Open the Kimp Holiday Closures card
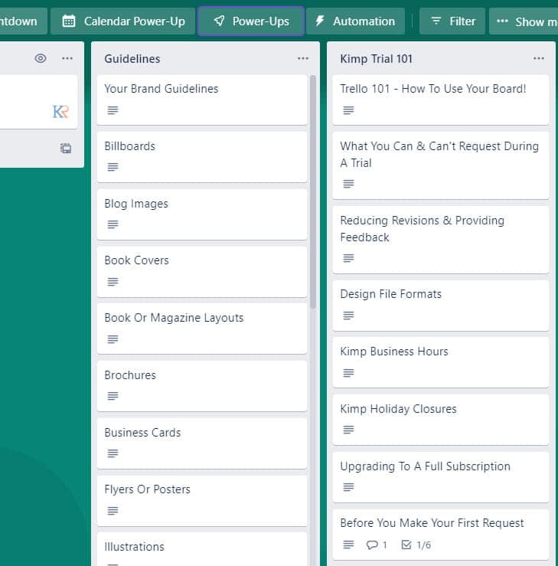 tap(441, 420)
